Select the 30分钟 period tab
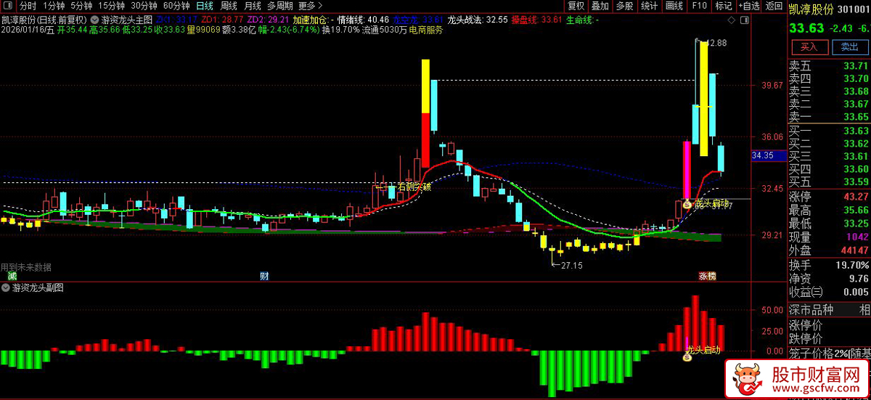The image size is (871, 400). (144, 6)
